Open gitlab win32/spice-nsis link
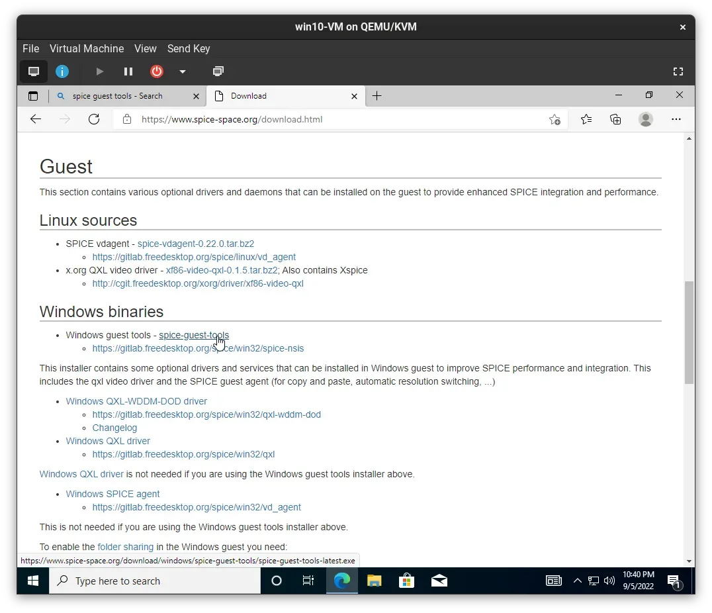Image resolution: width=712 pixels, height=613 pixels. pos(198,348)
